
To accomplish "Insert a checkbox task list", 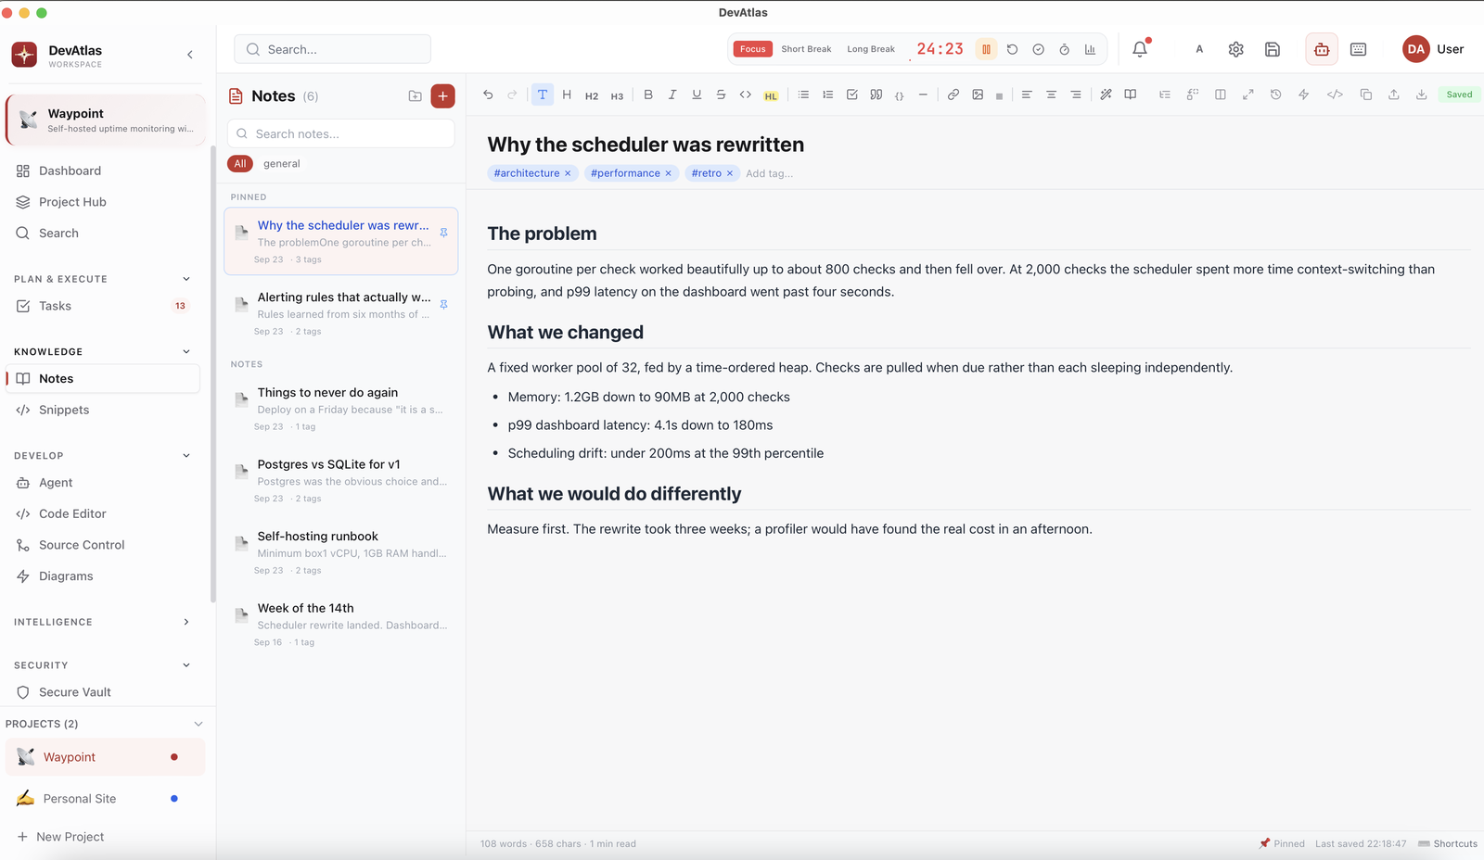I will 851,95.
